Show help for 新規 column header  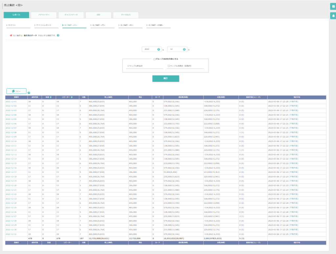click(x=51, y=97)
